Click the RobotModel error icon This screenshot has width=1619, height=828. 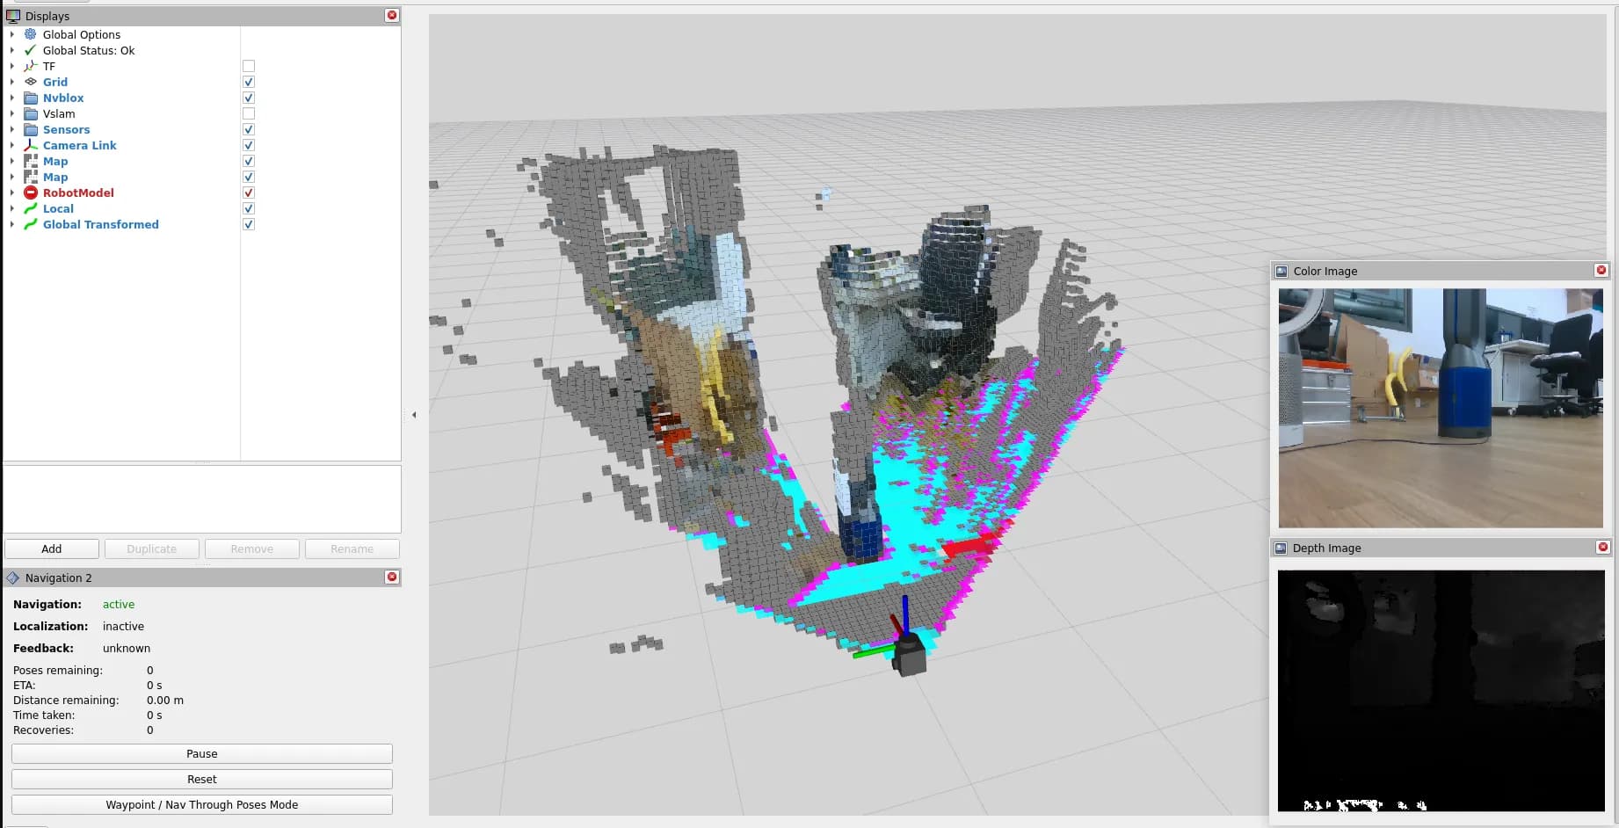31,192
